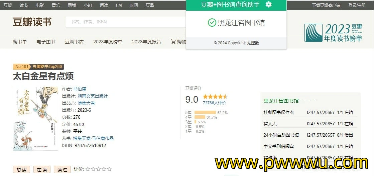The width and height of the screenshot is (374, 176).
Task: Click the green checkmark beside 黑龙江省图书馆
Action: click(212, 23)
